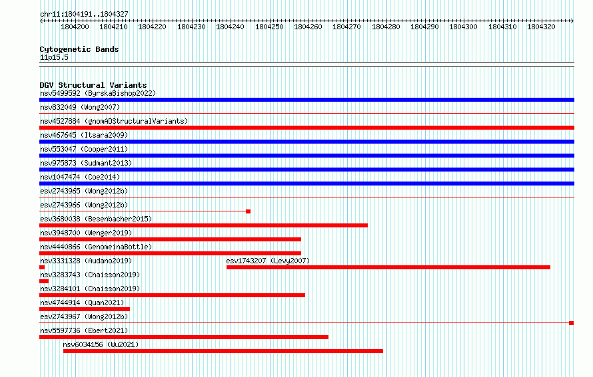
Task: Select the red bar under nsv4744914
Action: tap(85, 309)
